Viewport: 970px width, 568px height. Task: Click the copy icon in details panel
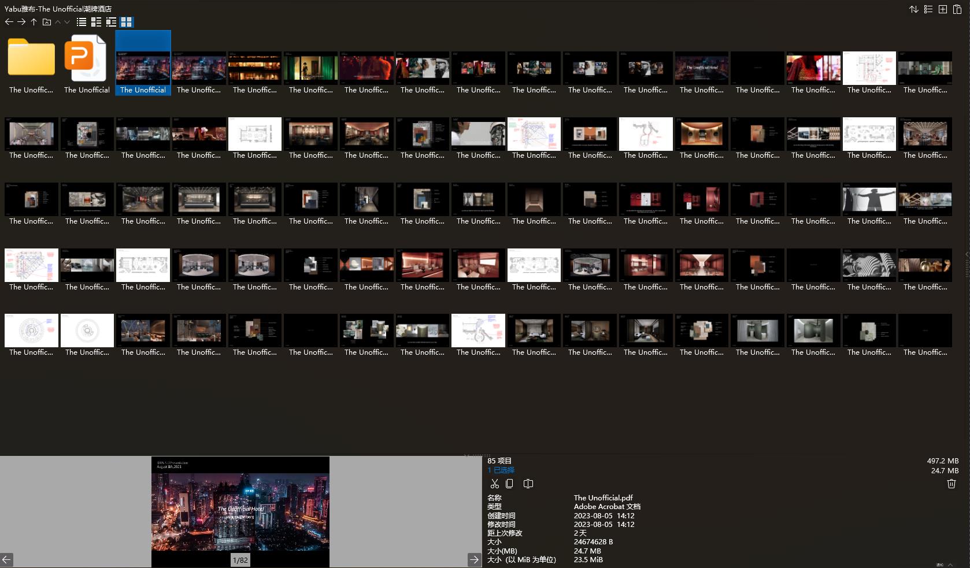[x=509, y=484]
